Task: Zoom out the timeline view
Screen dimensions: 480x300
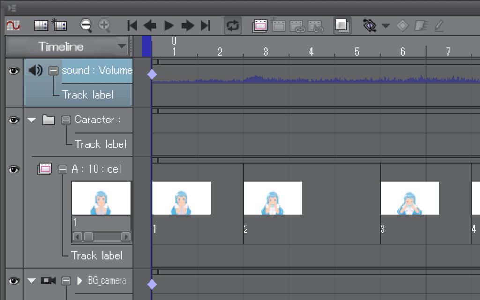Action: pyautogui.click(x=86, y=25)
